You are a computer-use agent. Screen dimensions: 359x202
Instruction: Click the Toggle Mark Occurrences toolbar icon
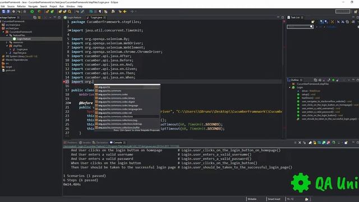[x=82, y=11]
